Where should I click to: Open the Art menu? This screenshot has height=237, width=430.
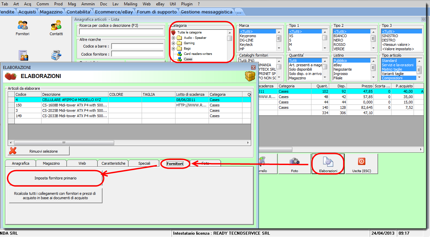(16, 4)
